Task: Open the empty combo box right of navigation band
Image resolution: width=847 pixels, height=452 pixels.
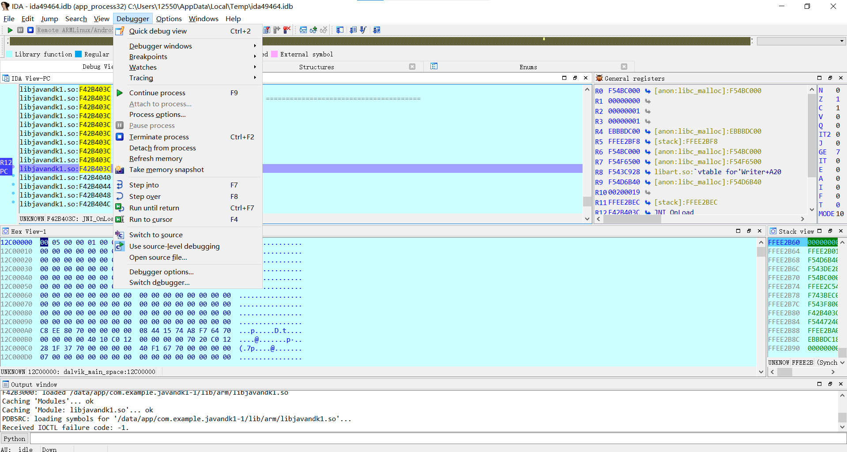Action: (801, 41)
